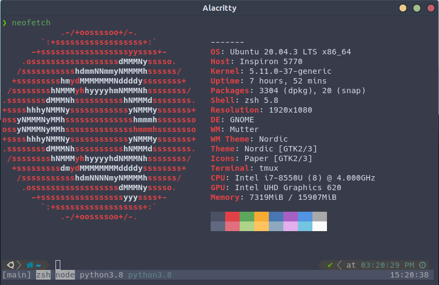Click the [main] tmux session label
The height and width of the screenshot is (285, 439).
point(17,275)
